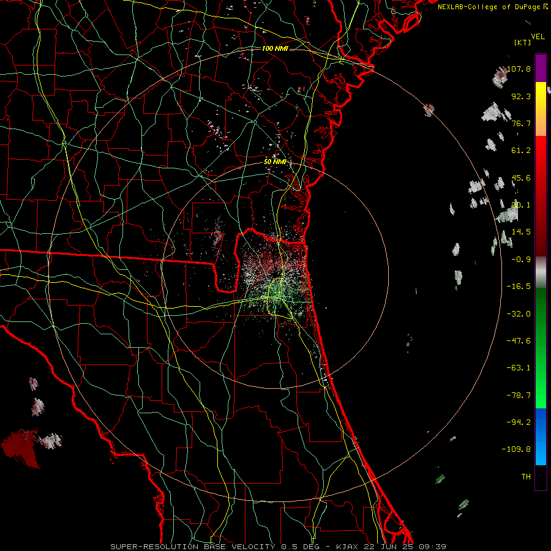Click the VEL legend heading
551x551 pixels.
pyautogui.click(x=538, y=37)
